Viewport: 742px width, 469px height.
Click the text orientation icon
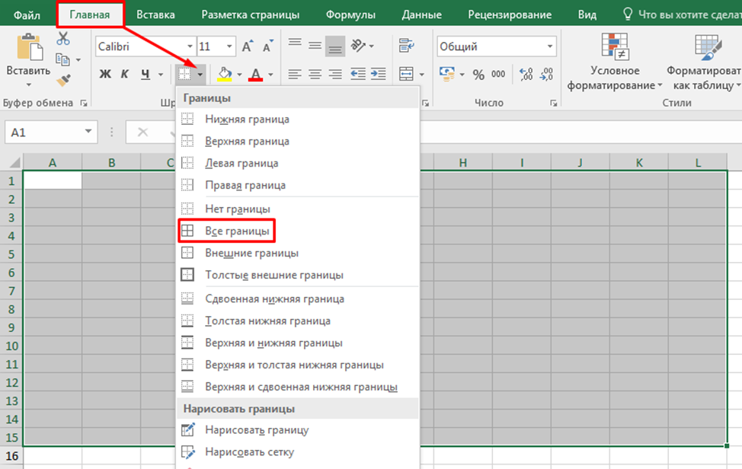359,46
